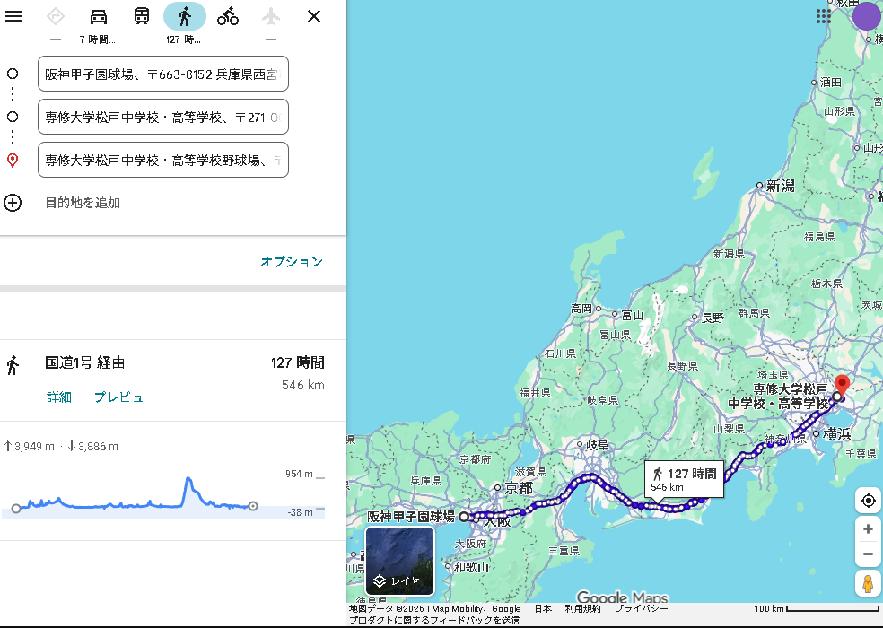Zoom out on the map

[x=868, y=554]
